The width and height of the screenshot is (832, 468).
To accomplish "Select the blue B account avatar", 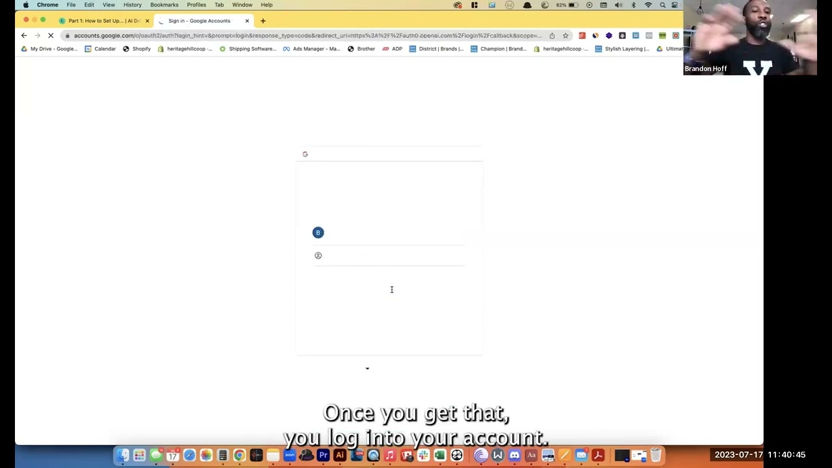I will tap(318, 233).
